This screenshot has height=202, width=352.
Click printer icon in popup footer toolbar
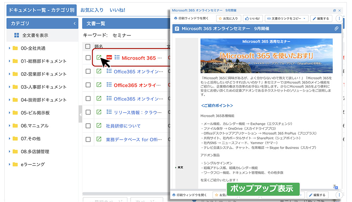[174, 195]
